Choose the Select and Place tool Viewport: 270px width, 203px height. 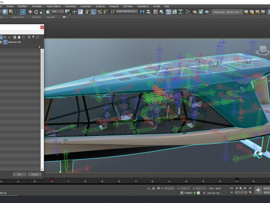(x=48, y=12)
